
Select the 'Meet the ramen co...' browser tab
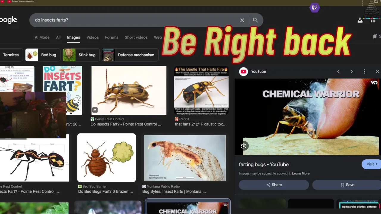coord(24,1)
